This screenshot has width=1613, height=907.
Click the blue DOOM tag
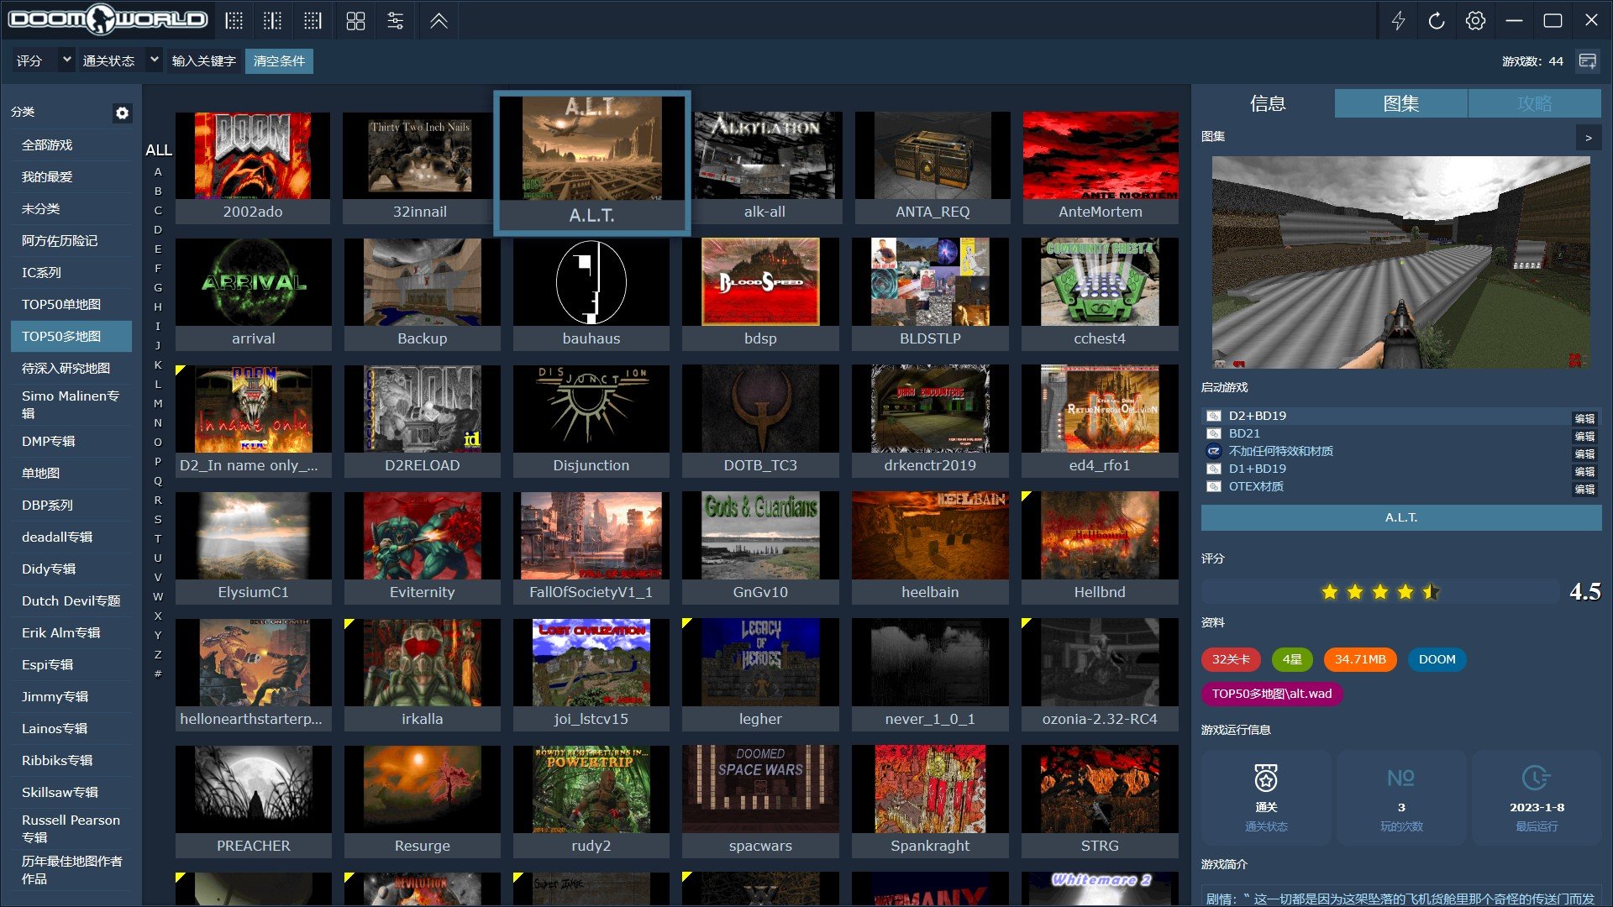[x=1437, y=659]
